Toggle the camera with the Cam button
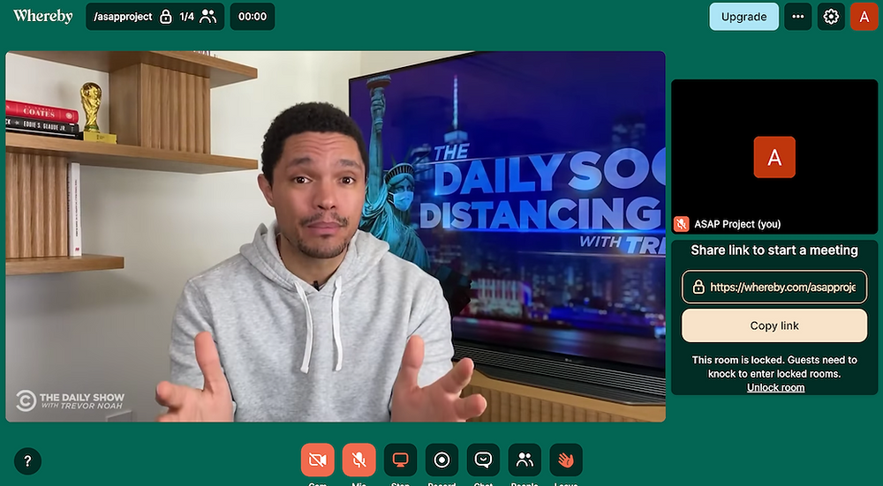The height and width of the screenshot is (486, 883). 318,460
